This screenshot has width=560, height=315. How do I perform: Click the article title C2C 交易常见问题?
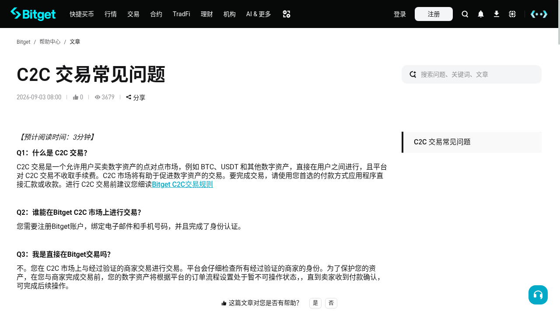[x=91, y=75]
